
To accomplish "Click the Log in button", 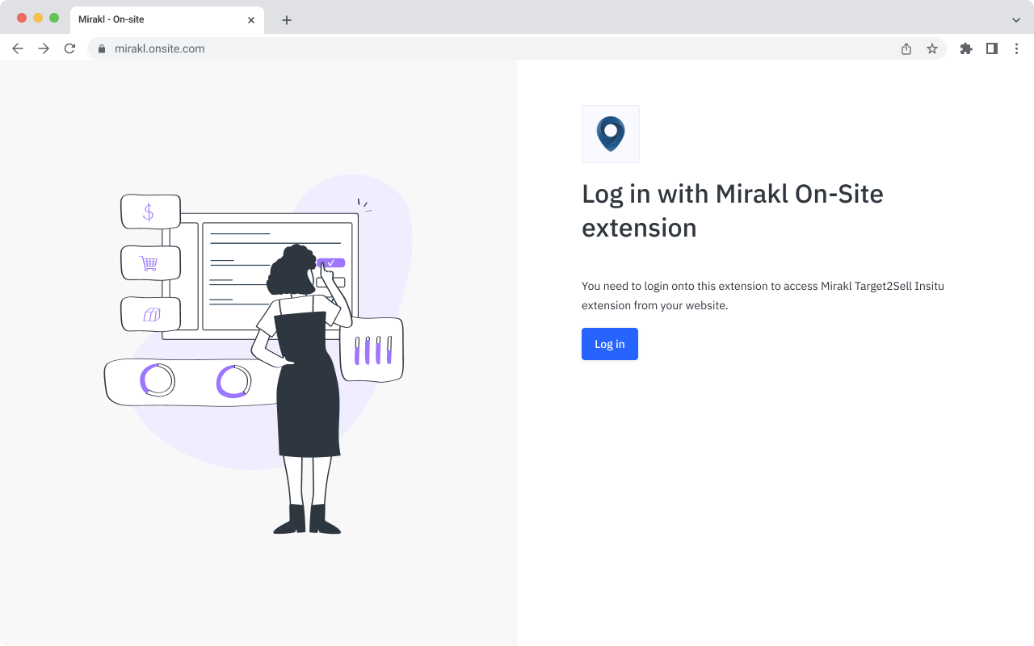I will [x=609, y=344].
